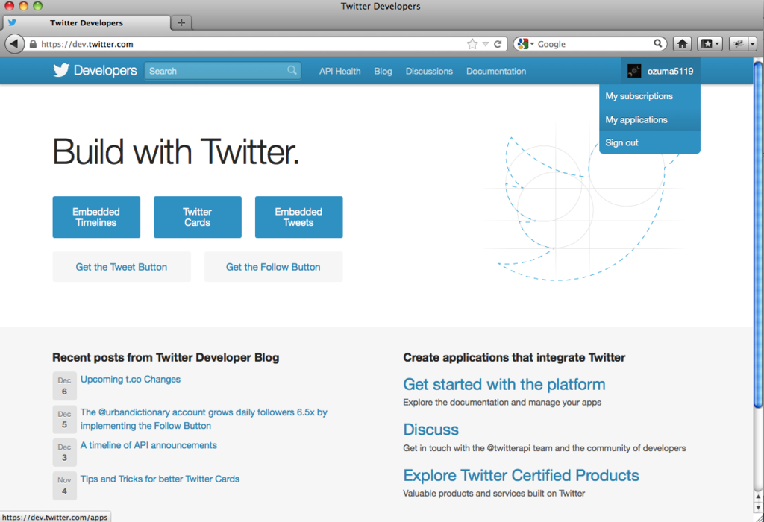Screen dimensions: 764x522
Task: Reload the page with refresh icon
Action: click(498, 44)
